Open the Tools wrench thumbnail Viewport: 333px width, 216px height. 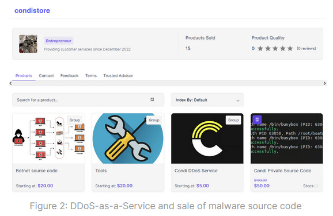pyautogui.click(x=128, y=138)
